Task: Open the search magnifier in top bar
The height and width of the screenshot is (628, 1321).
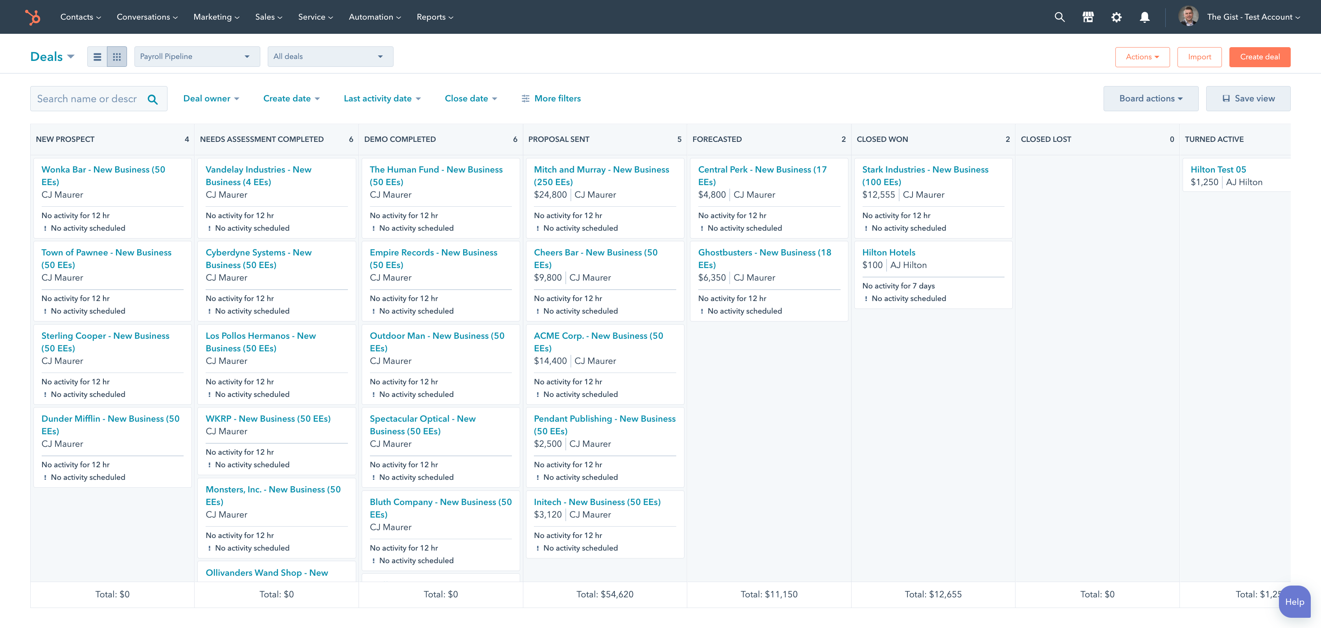Action: tap(1060, 17)
